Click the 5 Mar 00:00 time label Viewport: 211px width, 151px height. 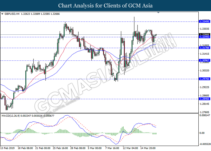(95, 148)
